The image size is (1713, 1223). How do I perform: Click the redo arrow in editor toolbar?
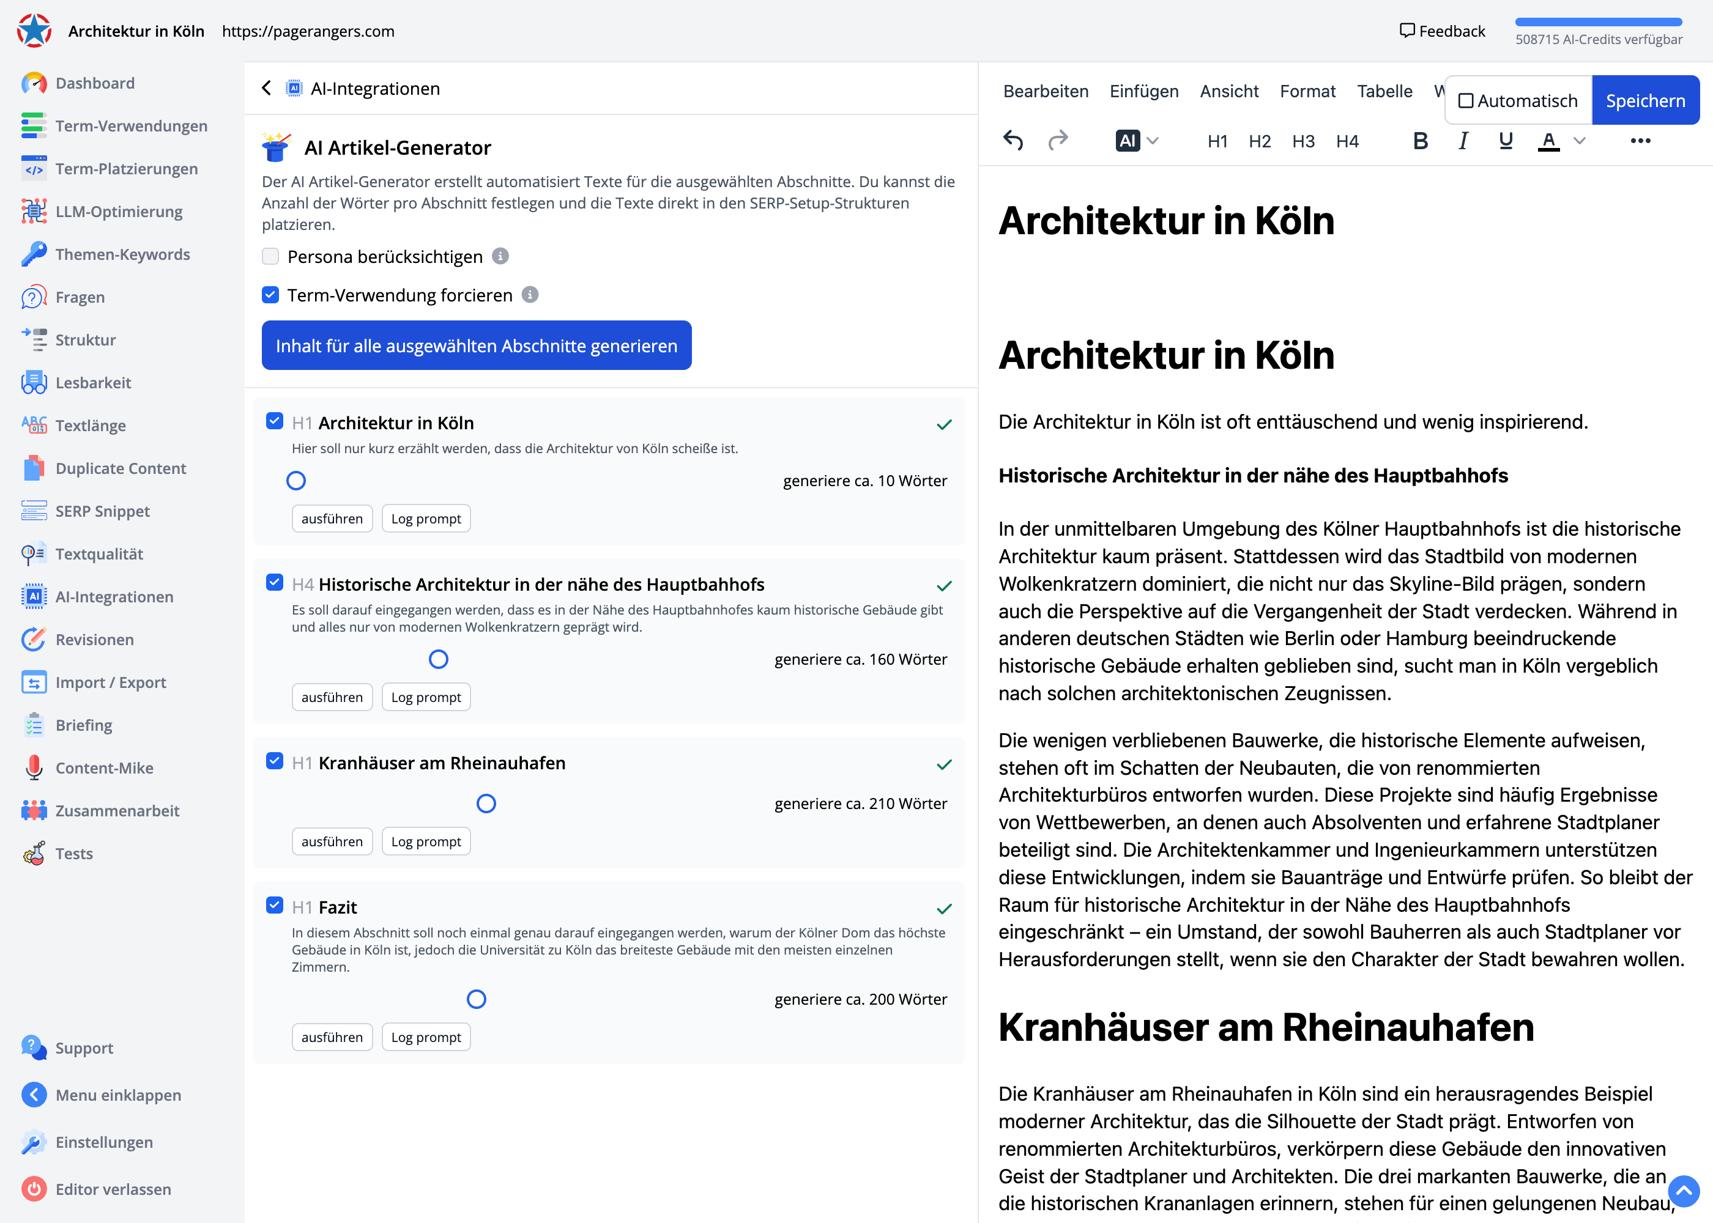(1058, 141)
